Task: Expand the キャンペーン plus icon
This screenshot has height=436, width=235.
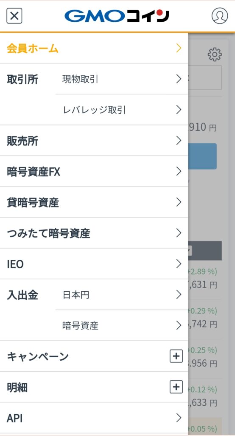Action: (176, 356)
